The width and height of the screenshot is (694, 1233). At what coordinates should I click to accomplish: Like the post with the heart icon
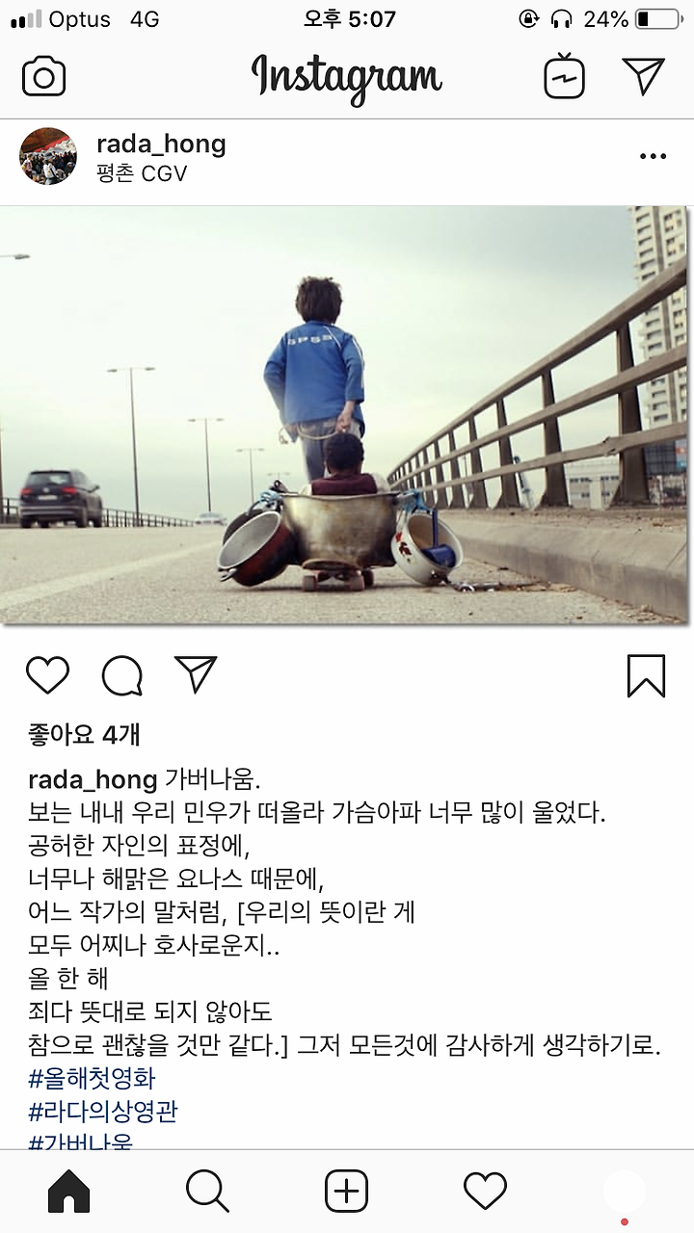47,675
